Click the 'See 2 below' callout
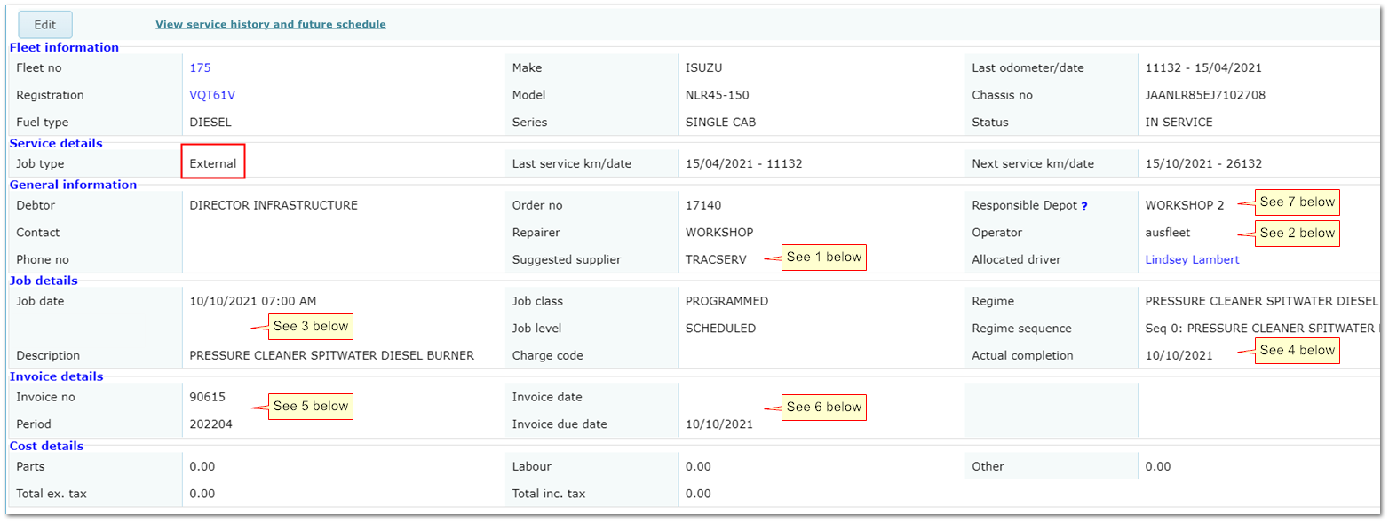 pos(1297,233)
